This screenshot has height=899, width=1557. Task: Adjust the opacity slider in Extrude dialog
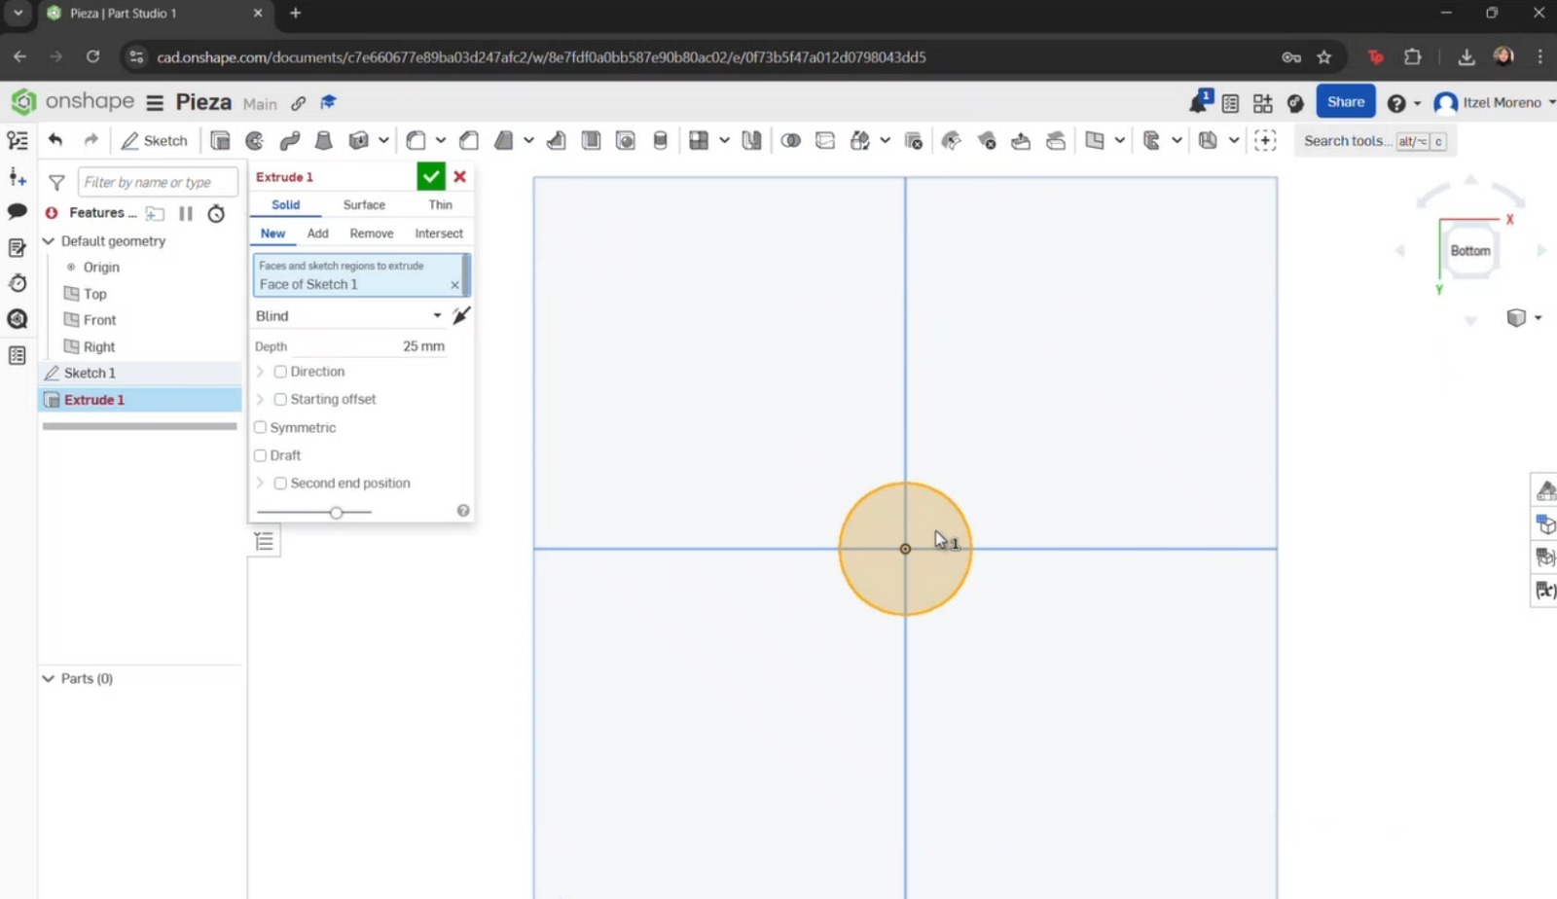click(x=336, y=512)
